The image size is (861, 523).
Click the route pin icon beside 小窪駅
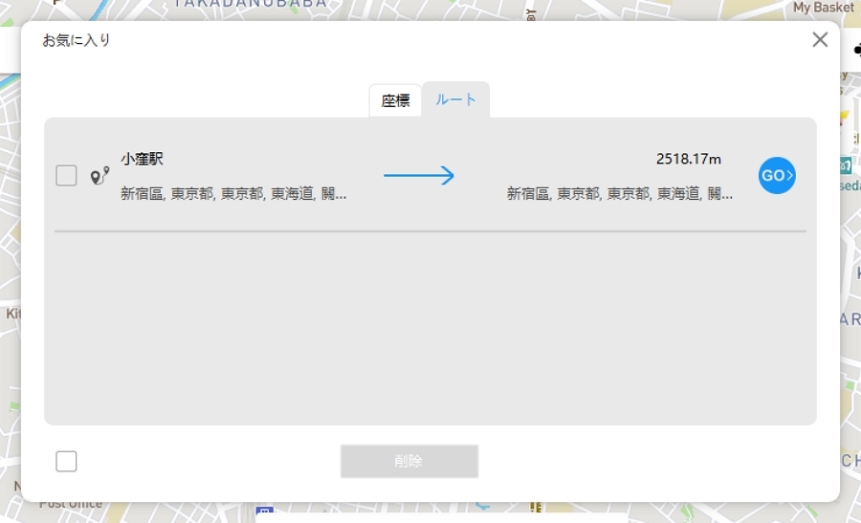99,176
